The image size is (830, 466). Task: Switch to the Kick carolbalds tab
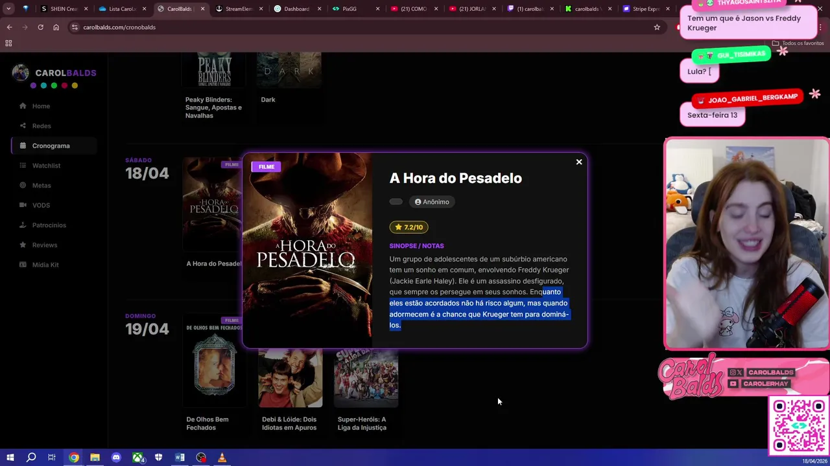click(588, 9)
